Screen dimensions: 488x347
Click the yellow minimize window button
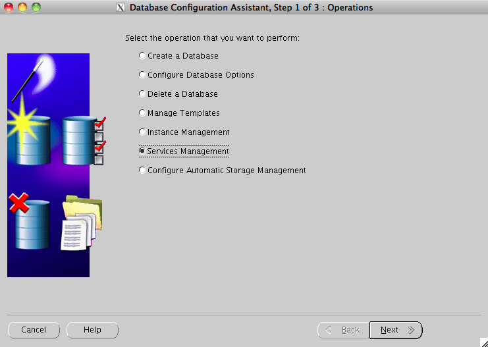pyautogui.click(x=23, y=8)
